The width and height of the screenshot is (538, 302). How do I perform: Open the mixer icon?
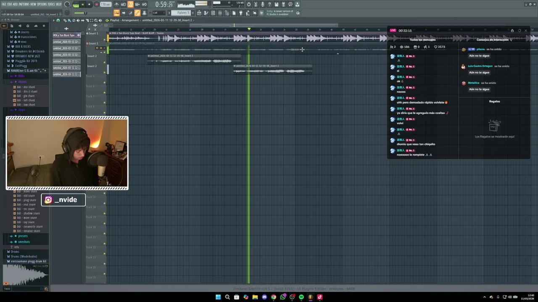pyautogui.click(x=220, y=13)
